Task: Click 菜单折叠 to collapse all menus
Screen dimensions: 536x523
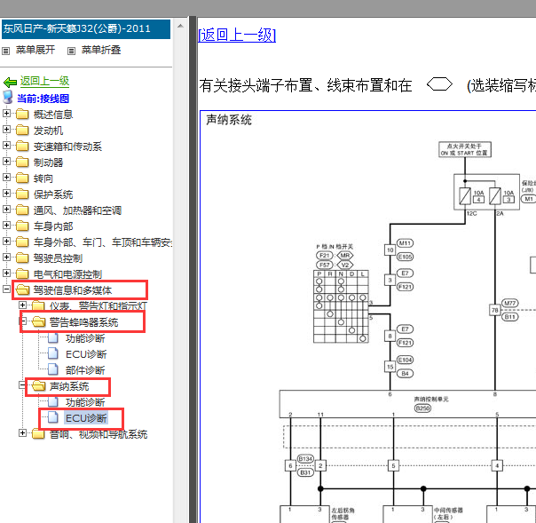Action: [x=101, y=50]
